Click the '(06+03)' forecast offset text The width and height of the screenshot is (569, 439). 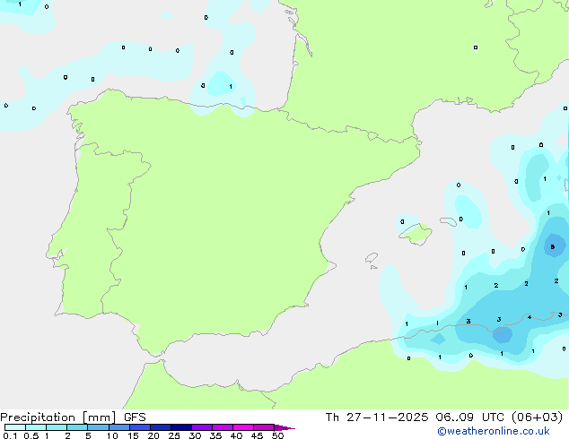tap(537, 417)
